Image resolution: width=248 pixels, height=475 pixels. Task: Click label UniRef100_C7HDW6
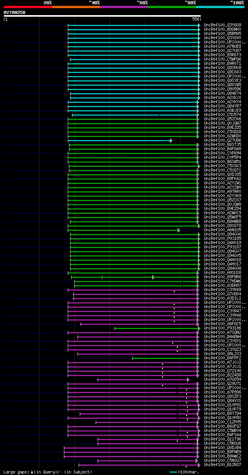tap(223, 281)
